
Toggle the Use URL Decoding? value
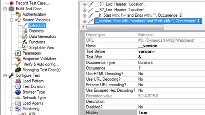tap(171, 79)
